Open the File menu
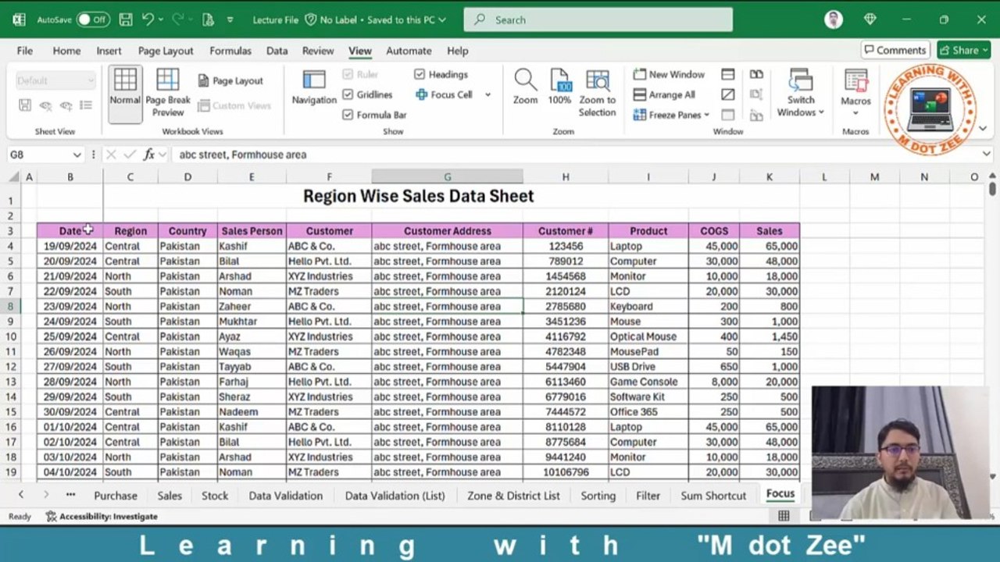Viewport: 1000px width, 562px height. click(25, 51)
